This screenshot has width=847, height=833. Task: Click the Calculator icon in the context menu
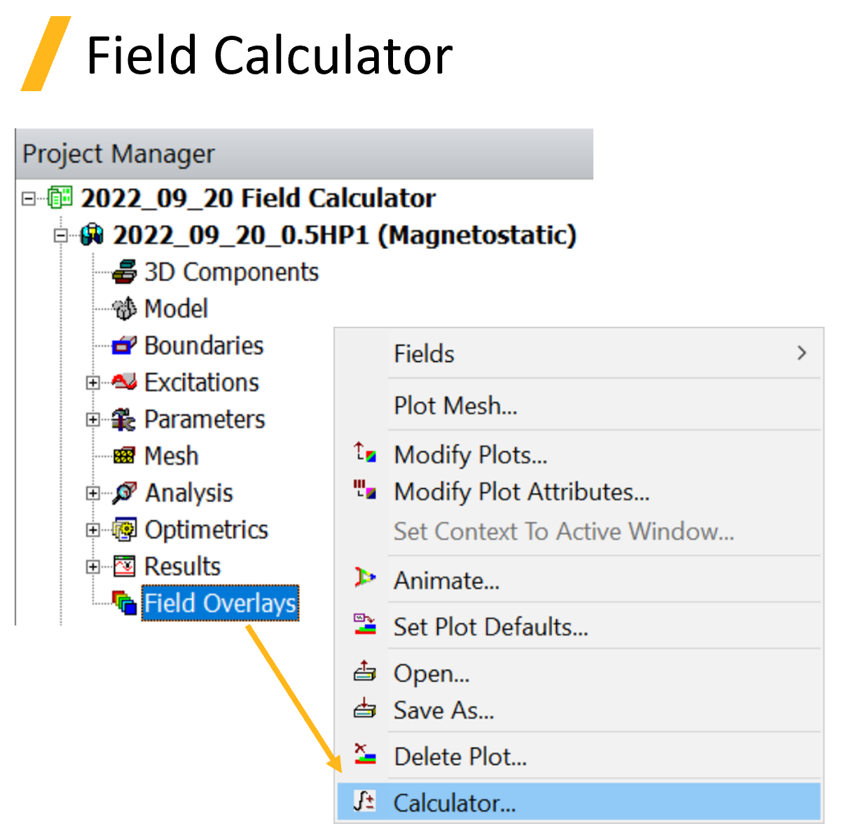click(x=364, y=803)
